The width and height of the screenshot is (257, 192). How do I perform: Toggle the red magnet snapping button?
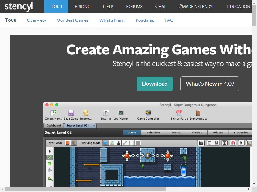[x=233, y=143]
